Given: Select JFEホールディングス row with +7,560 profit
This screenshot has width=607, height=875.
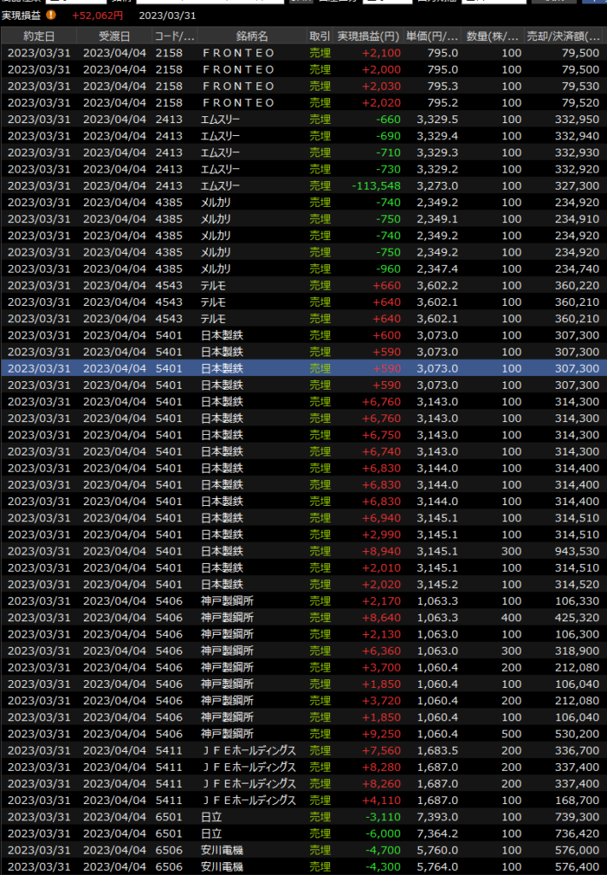Looking at the screenshot, I should 303,750.
